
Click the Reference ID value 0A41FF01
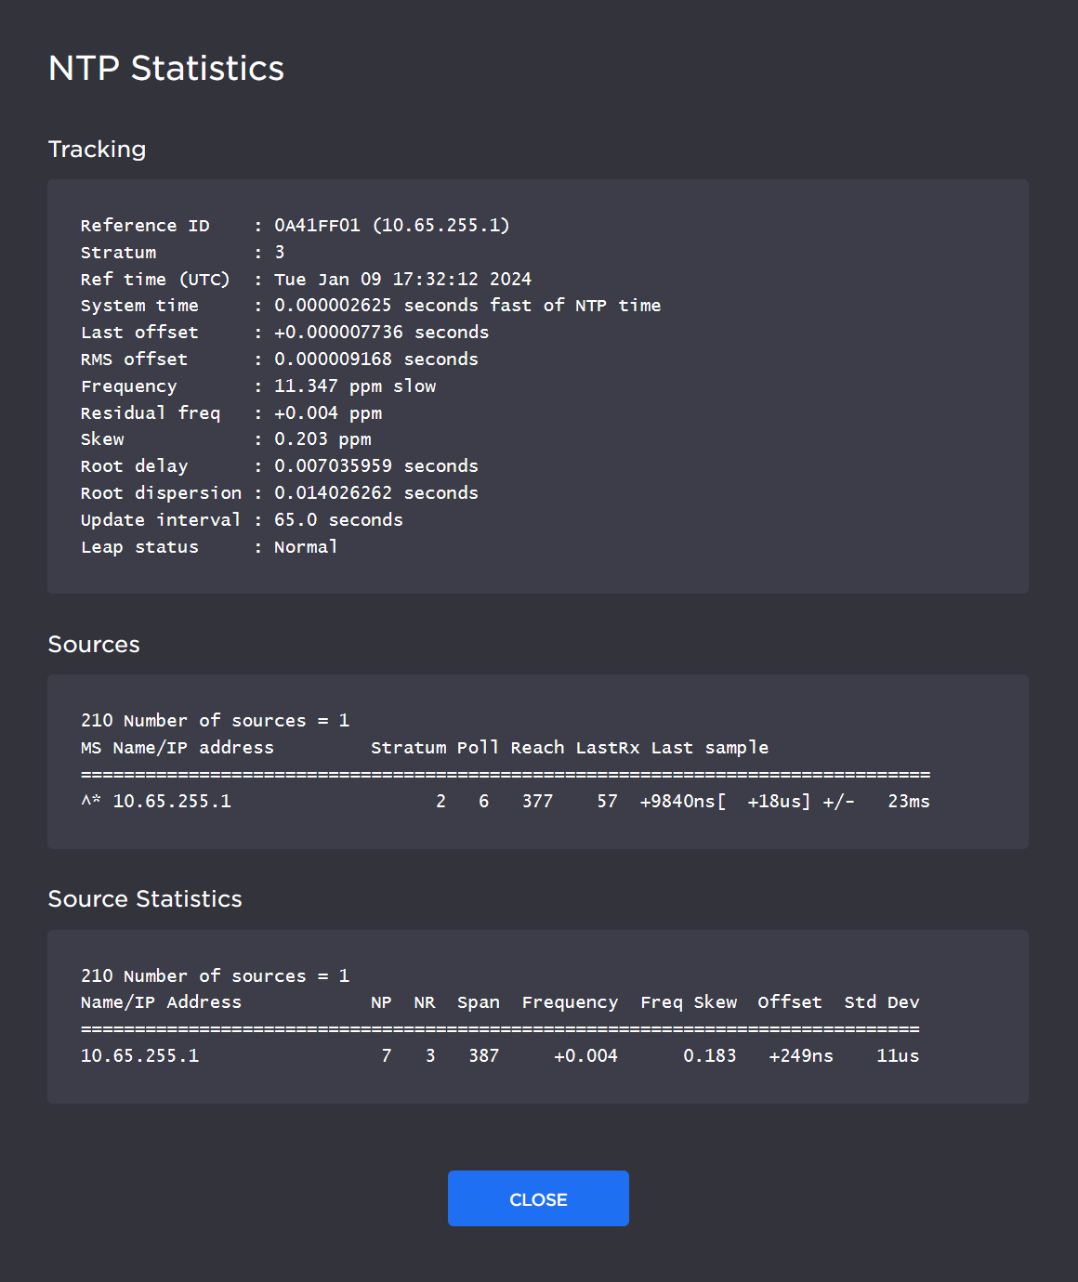[317, 226]
